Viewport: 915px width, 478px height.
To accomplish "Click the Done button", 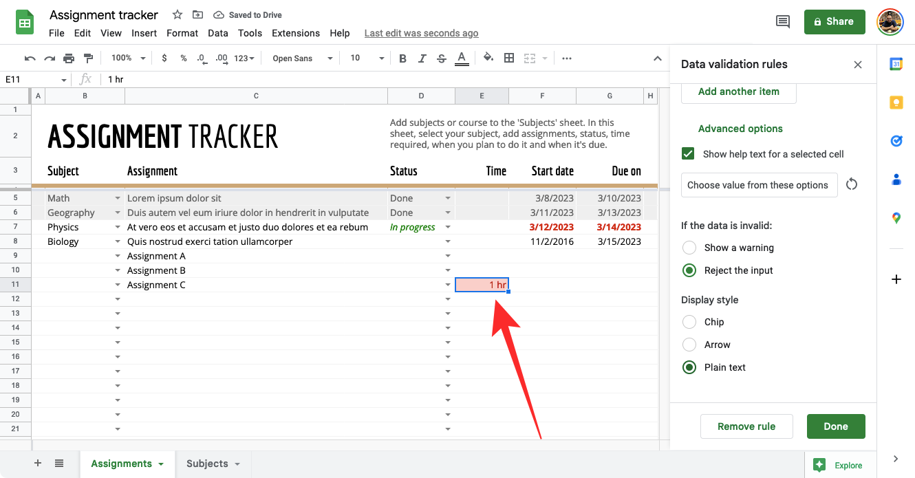I will tap(835, 426).
